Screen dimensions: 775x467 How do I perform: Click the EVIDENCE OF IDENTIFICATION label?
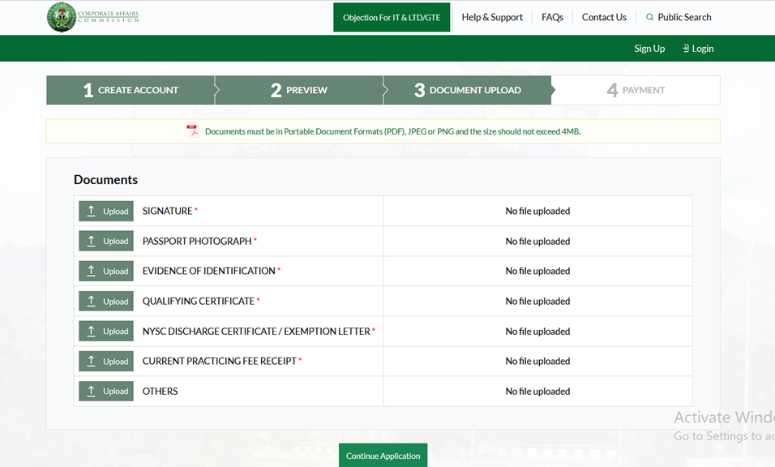[208, 271]
